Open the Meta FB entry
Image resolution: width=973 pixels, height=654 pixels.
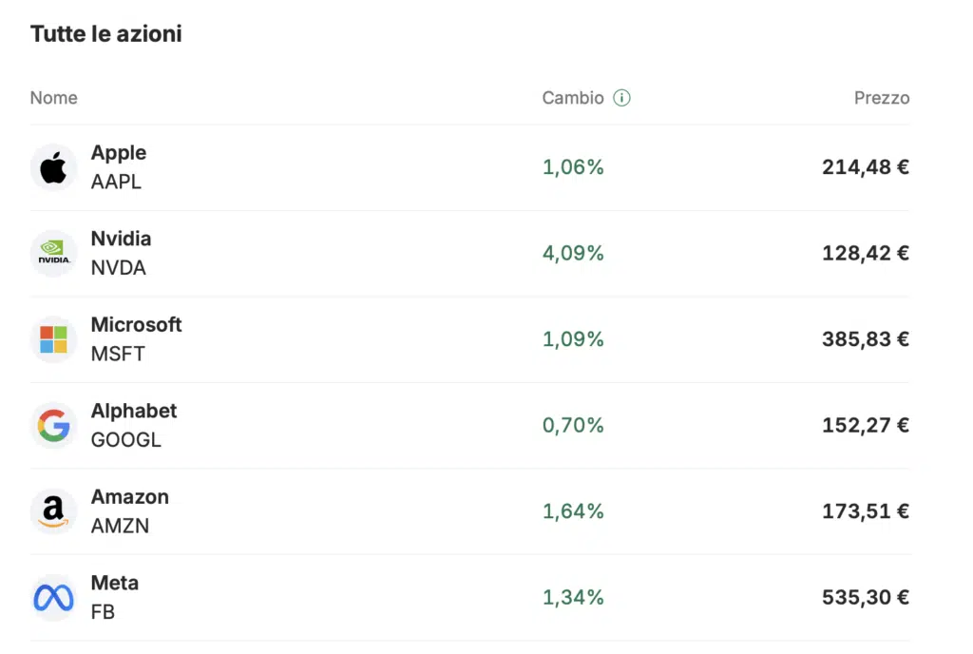pyautogui.click(x=115, y=598)
